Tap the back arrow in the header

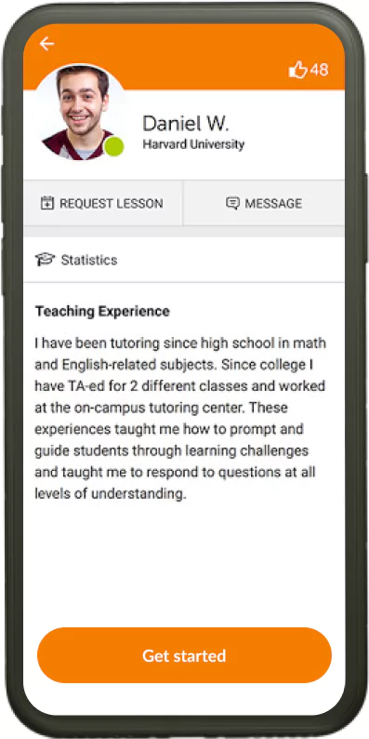pos(46,44)
